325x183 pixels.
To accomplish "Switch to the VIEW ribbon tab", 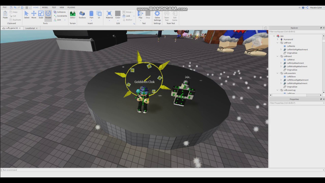I will 62,7.
